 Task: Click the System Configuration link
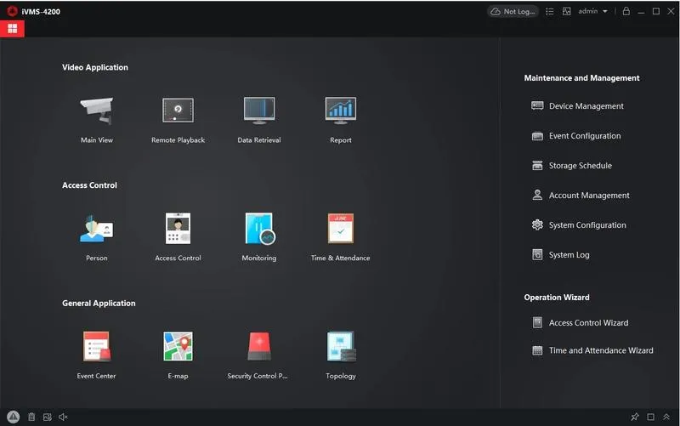point(586,225)
